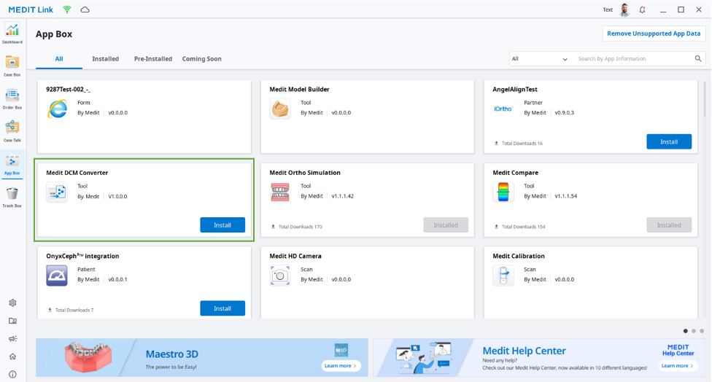
Task: Click the folder icon in sidebar bottom
Action: click(x=12, y=321)
